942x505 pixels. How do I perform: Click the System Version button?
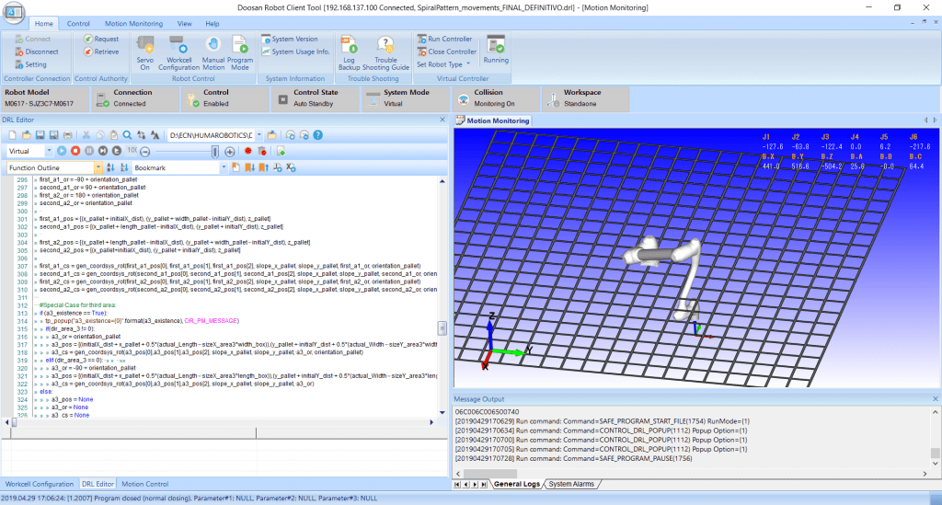pos(290,39)
